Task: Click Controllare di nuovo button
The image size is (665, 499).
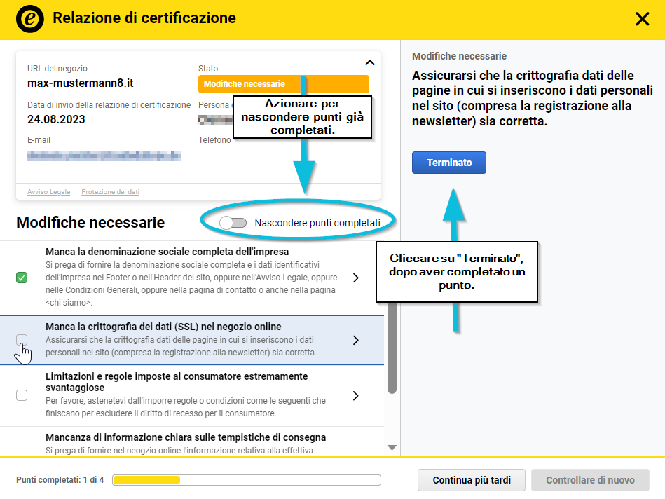Action: pyautogui.click(x=590, y=480)
